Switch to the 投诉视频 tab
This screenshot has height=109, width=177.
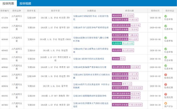[25, 4]
